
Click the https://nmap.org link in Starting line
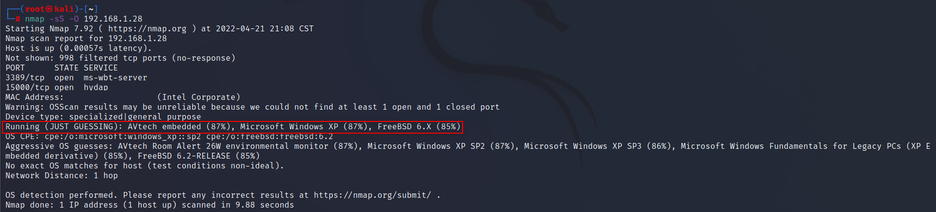tap(147, 28)
